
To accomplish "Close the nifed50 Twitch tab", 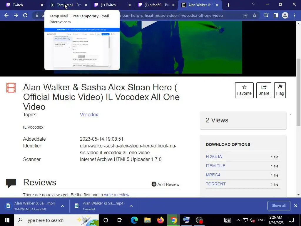I will tap(173, 5).
